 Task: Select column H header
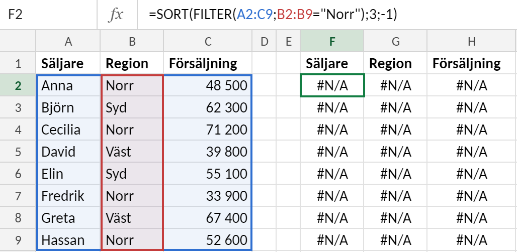pyautogui.click(x=472, y=41)
